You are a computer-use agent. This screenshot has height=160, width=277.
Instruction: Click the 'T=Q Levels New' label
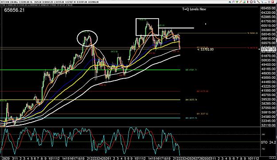[x=194, y=9]
